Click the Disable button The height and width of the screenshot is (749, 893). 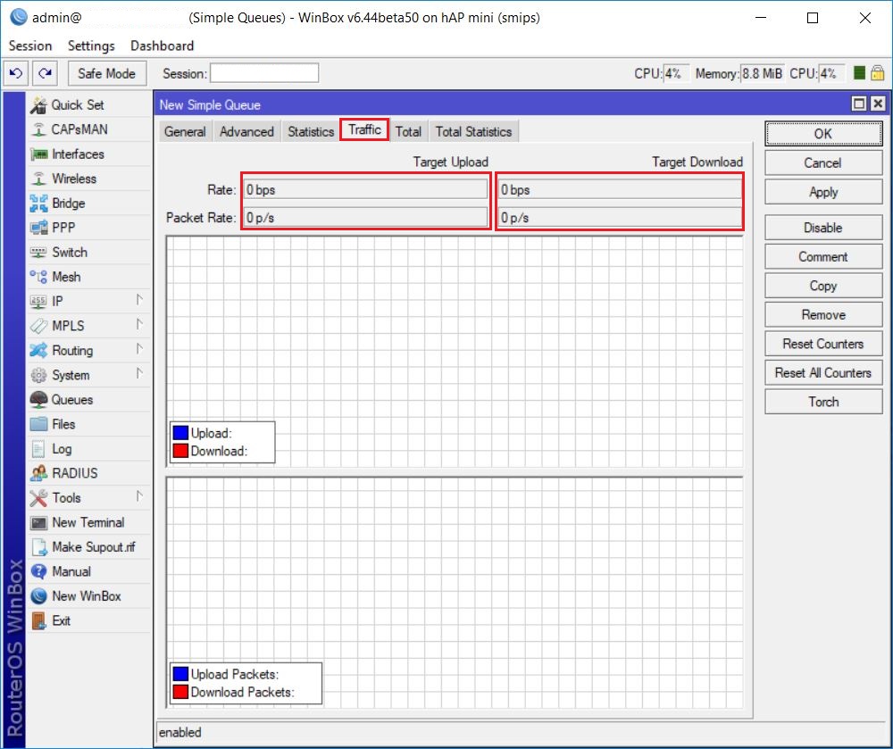[823, 228]
